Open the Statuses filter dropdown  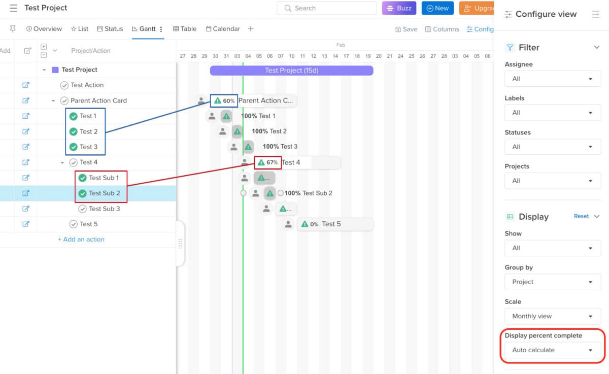[553, 147]
